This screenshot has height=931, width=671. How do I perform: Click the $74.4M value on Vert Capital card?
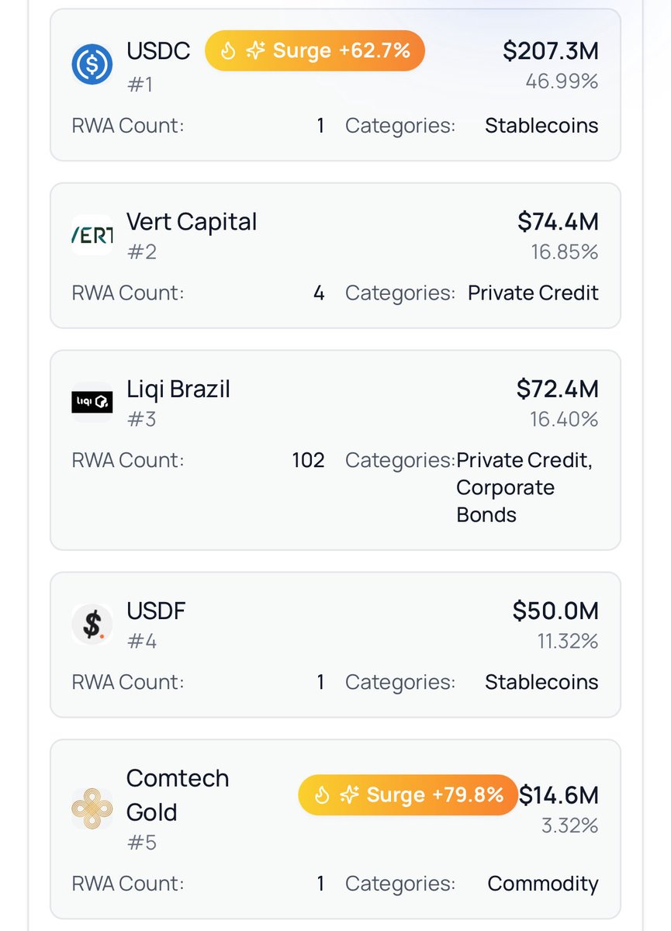tap(558, 222)
